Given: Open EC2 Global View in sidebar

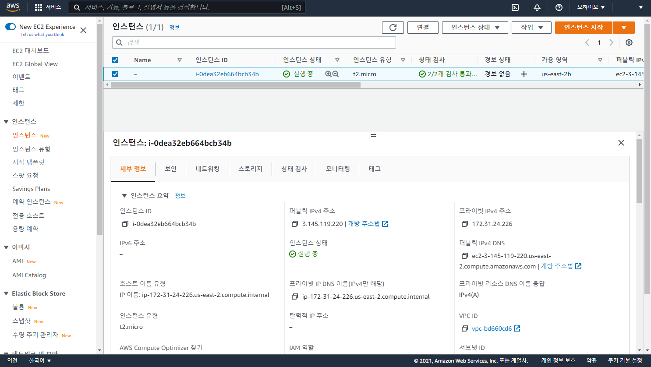Looking at the screenshot, I should tap(35, 64).
